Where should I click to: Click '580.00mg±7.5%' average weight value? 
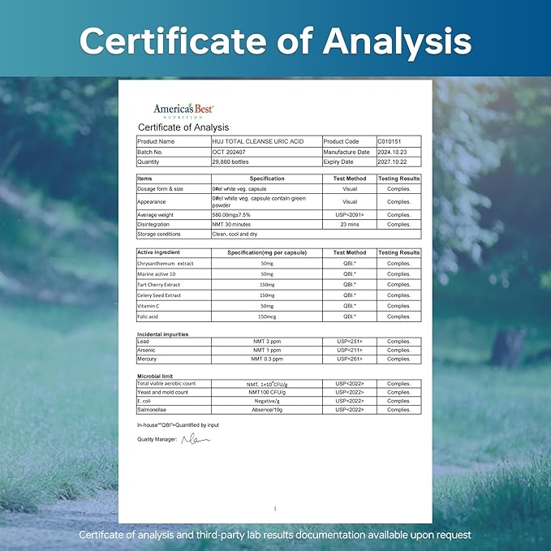231,215
